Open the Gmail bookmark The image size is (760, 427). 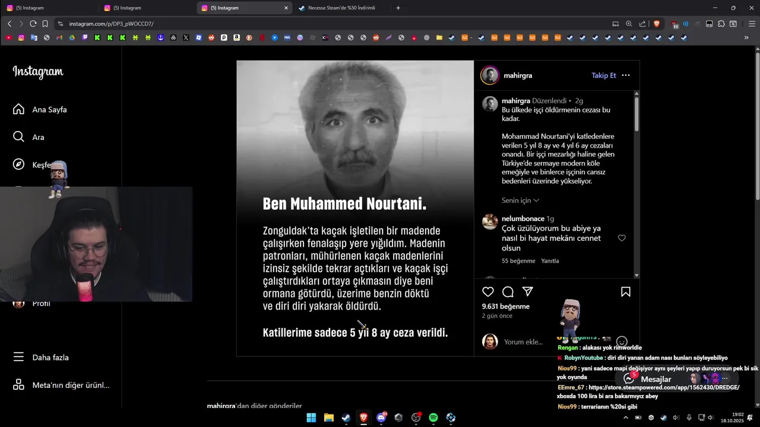(x=59, y=37)
